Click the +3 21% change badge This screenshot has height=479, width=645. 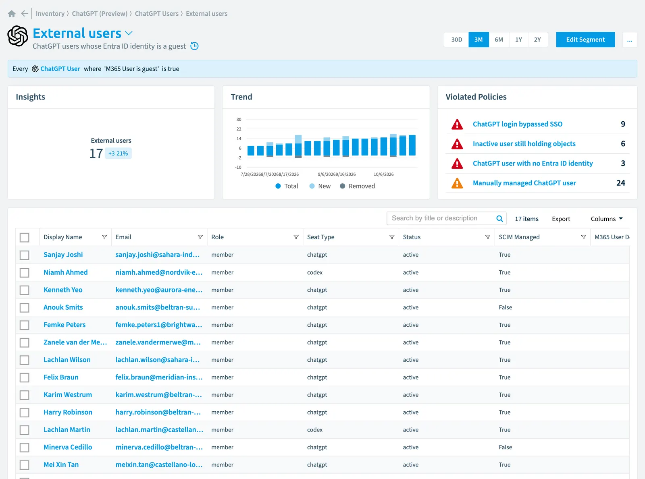pos(118,153)
